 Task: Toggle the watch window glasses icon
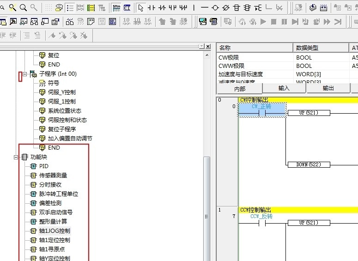24,22
